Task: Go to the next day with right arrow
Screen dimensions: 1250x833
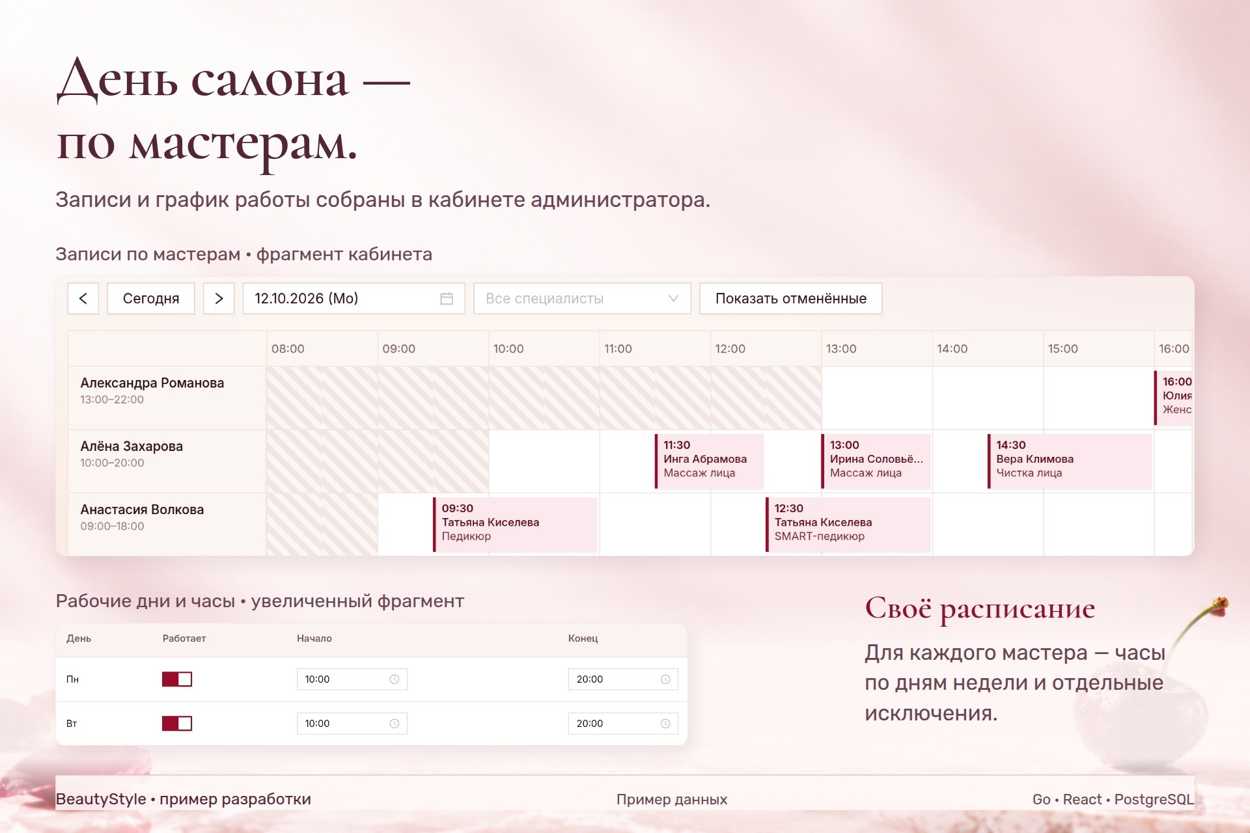Action: tap(219, 299)
